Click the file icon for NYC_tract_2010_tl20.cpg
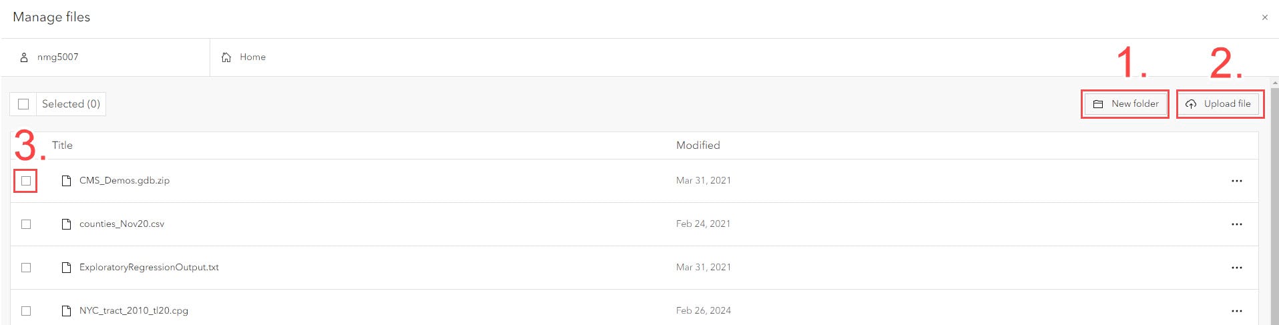This screenshot has height=325, width=1279. click(66, 311)
